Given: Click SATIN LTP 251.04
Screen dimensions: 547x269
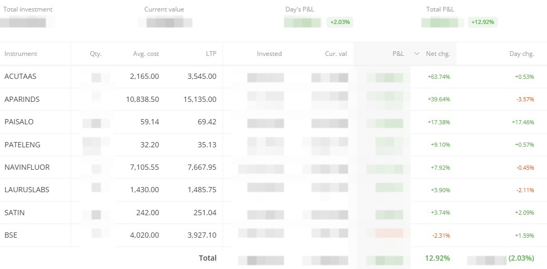Looking at the screenshot, I should coord(205,212).
